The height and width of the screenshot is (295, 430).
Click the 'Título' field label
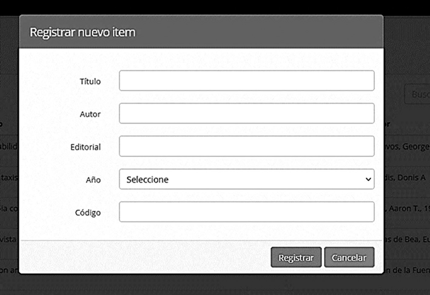(x=90, y=81)
